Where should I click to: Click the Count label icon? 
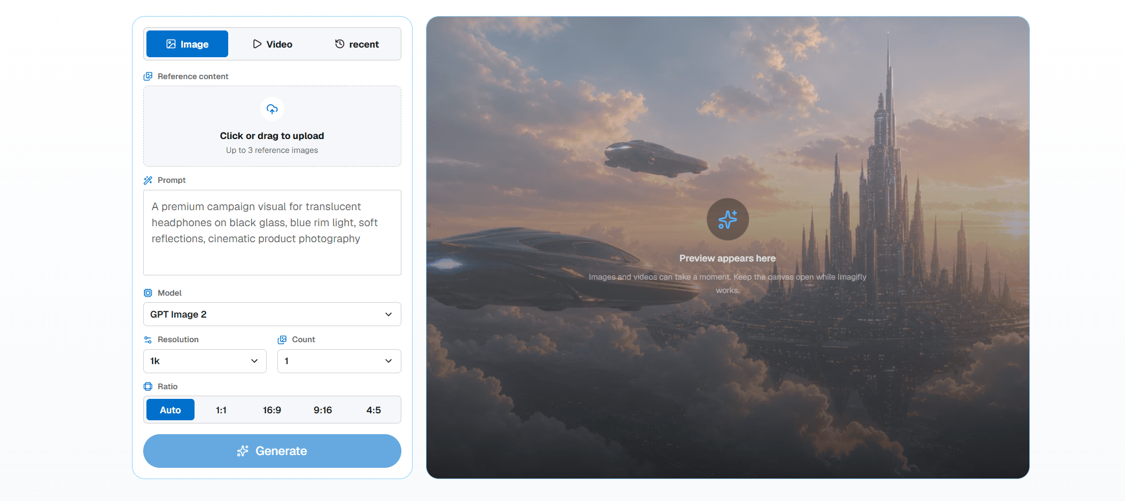(282, 340)
